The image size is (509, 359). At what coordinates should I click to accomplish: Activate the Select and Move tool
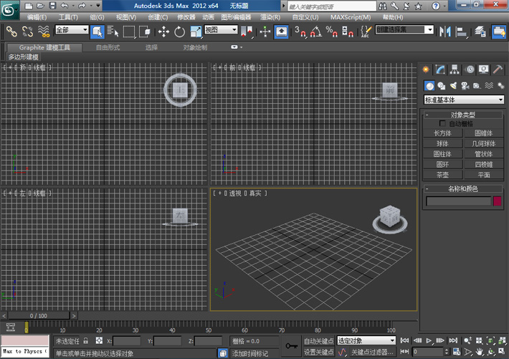coord(163,32)
